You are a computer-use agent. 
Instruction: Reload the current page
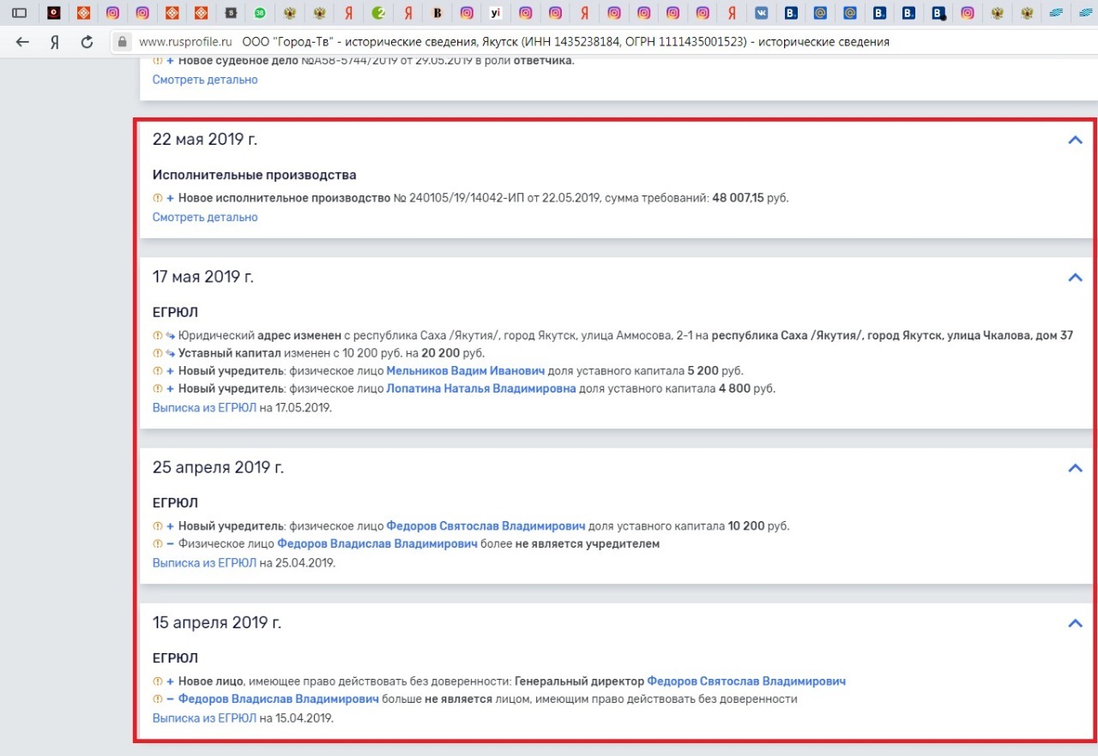pos(86,42)
